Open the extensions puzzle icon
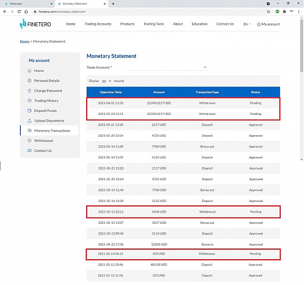This screenshot has height=285, width=304. [284, 12]
